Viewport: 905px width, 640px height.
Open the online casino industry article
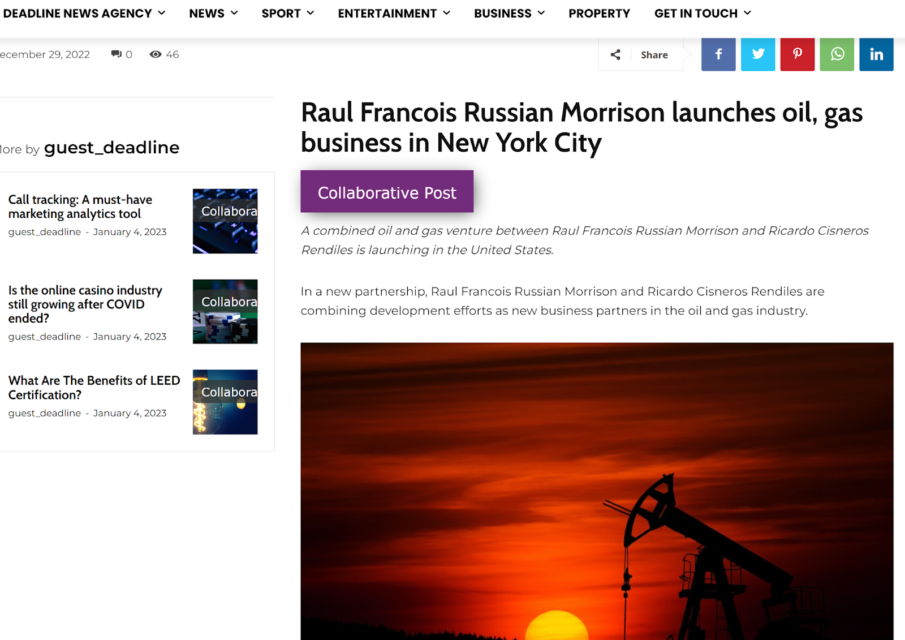coord(85,304)
